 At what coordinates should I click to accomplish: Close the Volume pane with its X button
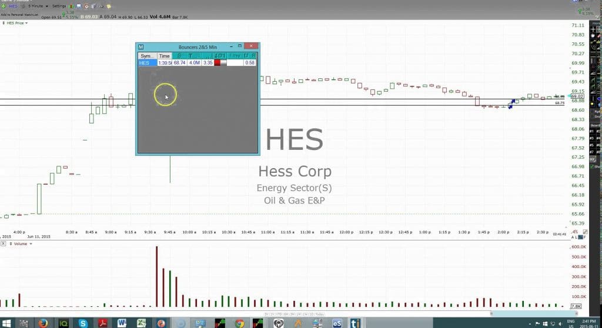(3, 243)
